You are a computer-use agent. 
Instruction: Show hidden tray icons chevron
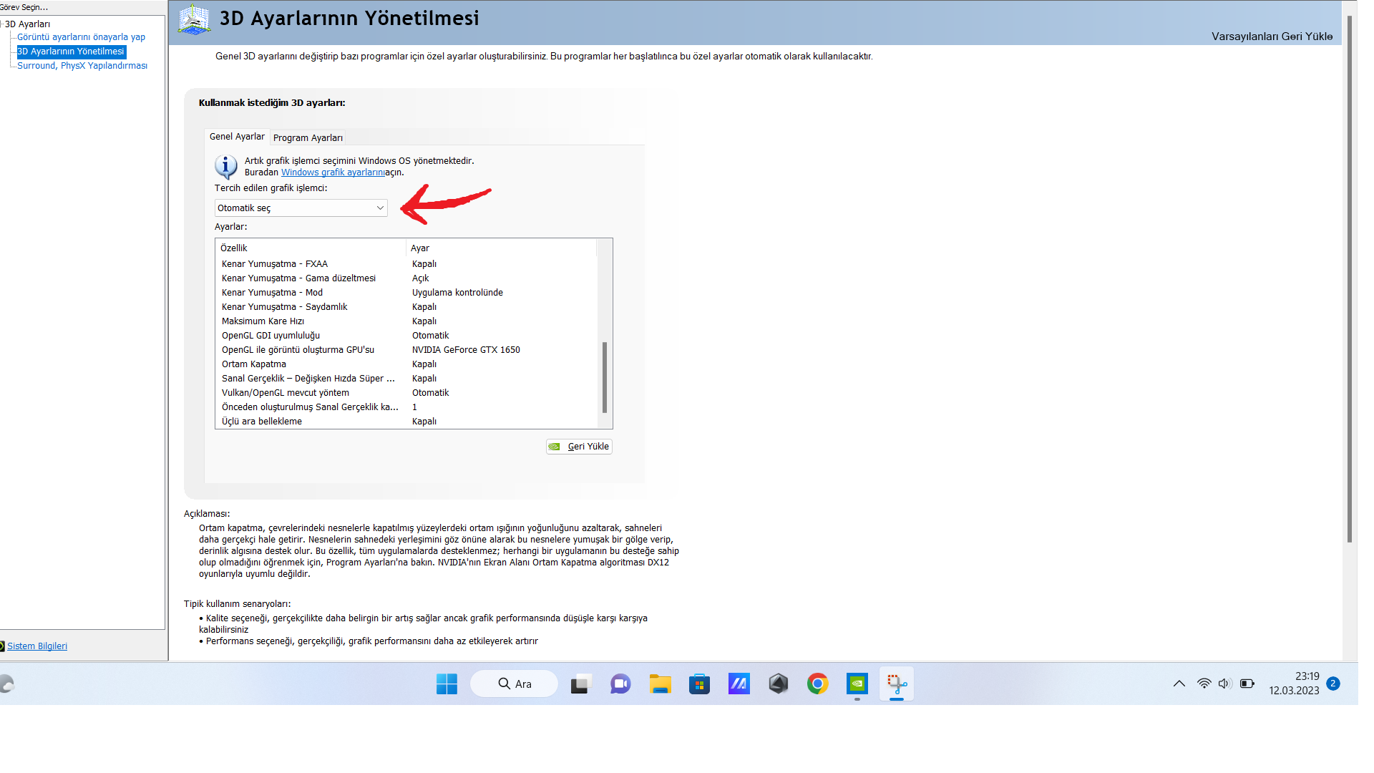pyautogui.click(x=1179, y=684)
